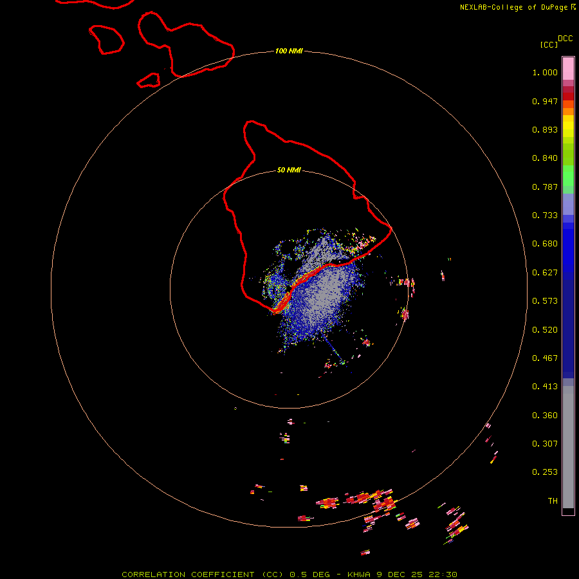Click the 0.467 scale value

point(545,358)
